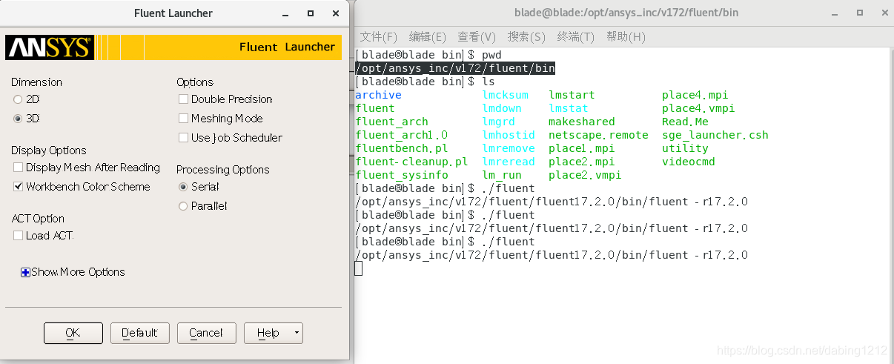Toggle Meshing Mode option
The image size is (894, 364).
point(183,119)
